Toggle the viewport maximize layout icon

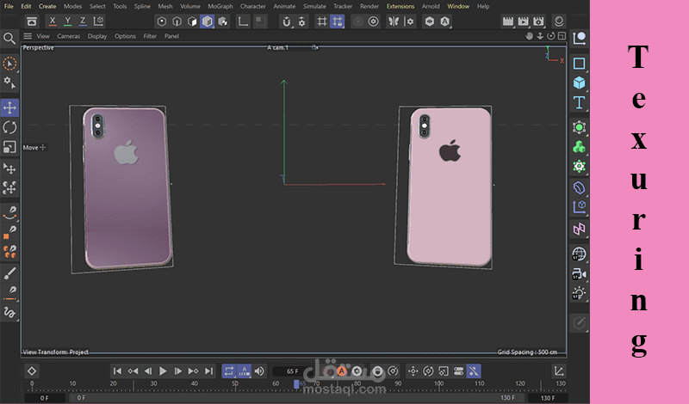[x=562, y=36]
